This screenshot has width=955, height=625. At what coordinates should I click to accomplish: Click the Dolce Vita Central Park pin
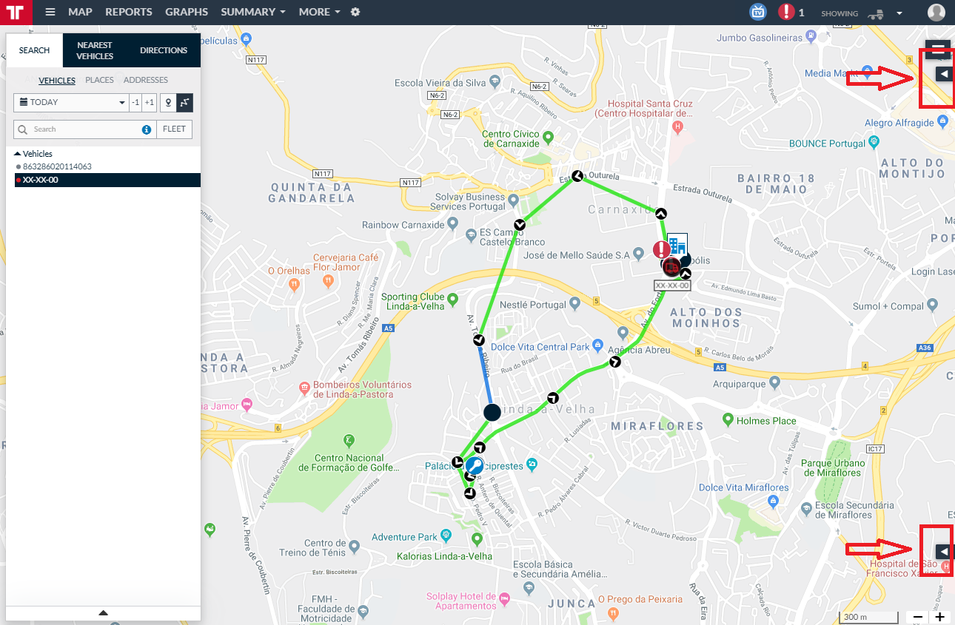click(597, 346)
